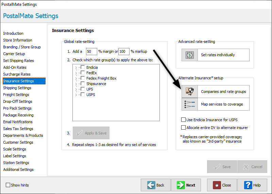Viewport: 272px width, 194px height.
Task: Go to Scale Settings
Action: click(x=15, y=149)
